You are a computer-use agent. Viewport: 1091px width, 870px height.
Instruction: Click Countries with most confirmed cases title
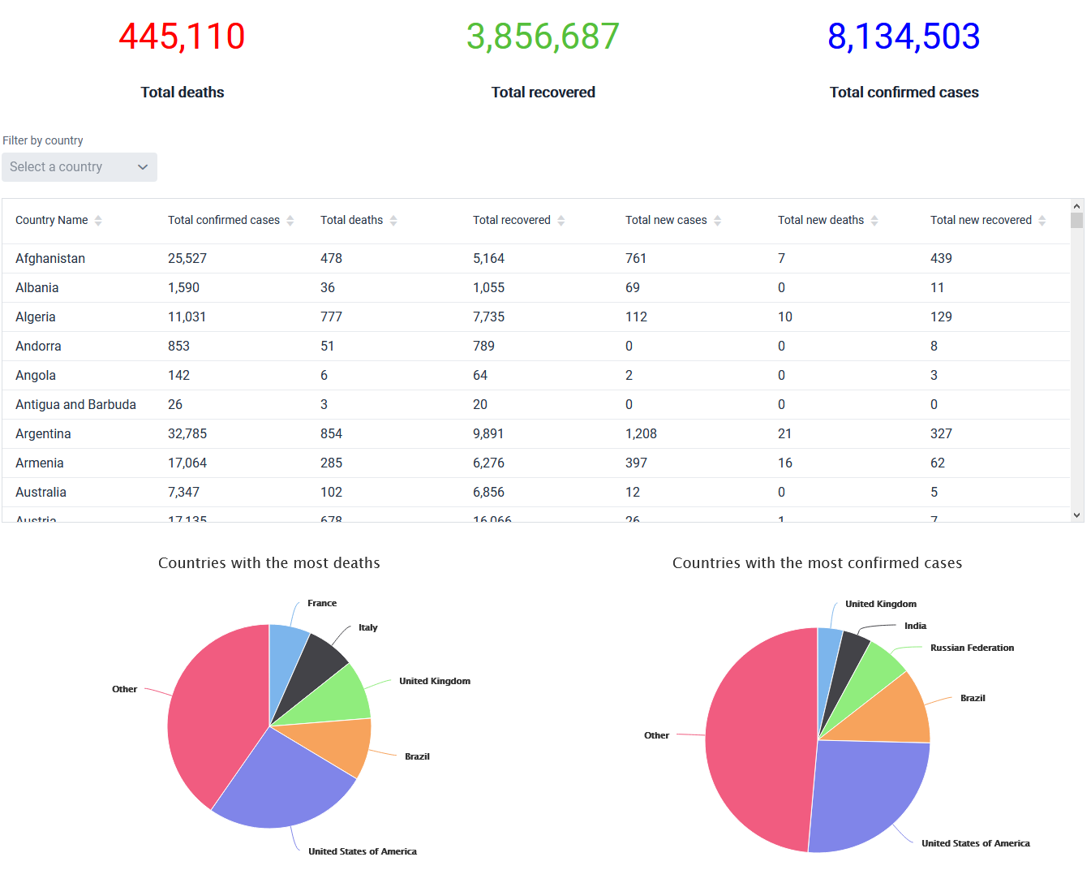point(817,562)
